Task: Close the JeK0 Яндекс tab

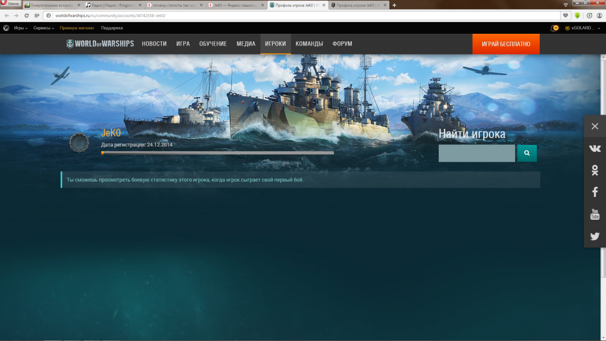Action: (x=263, y=5)
